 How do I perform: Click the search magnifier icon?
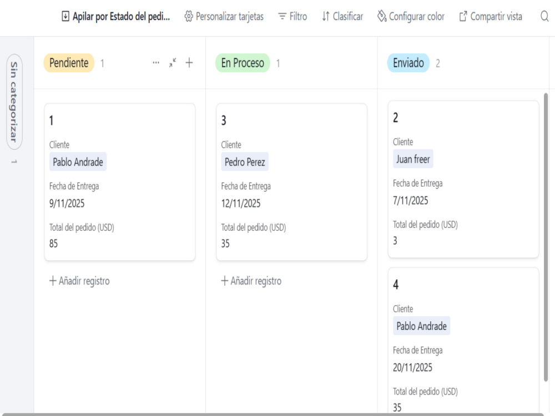pos(544,16)
